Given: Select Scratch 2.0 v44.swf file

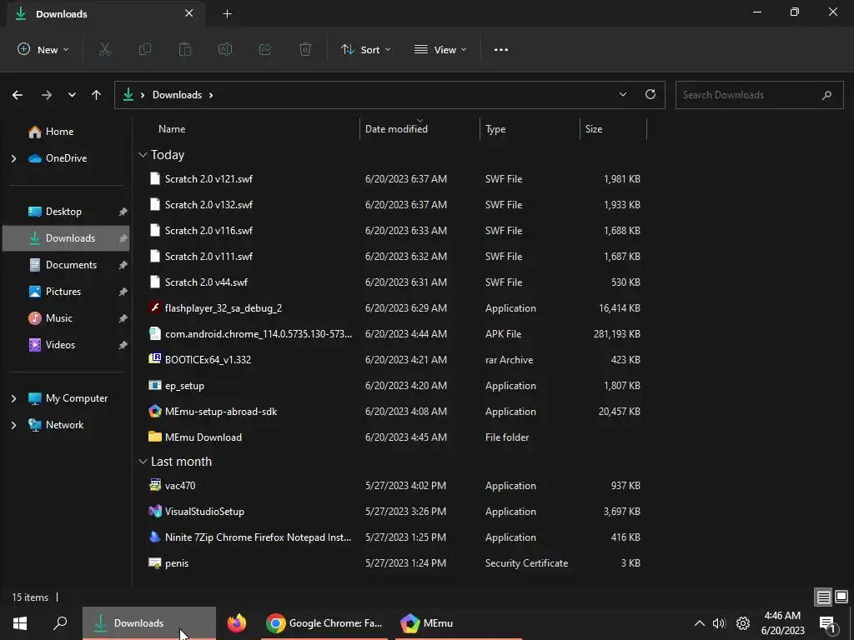Looking at the screenshot, I should (394, 282).
